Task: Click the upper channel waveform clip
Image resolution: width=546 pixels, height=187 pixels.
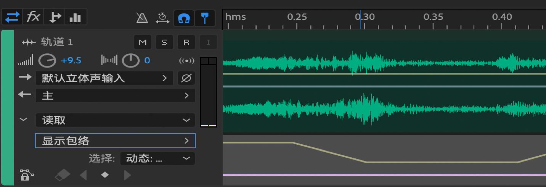Action: pos(384,63)
